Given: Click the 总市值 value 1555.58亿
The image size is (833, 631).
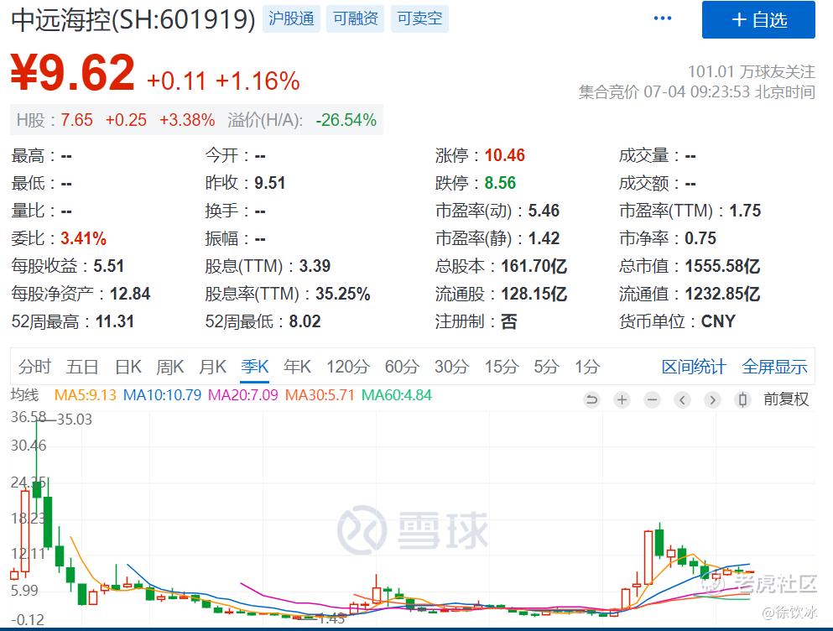Looking at the screenshot, I should (722, 266).
